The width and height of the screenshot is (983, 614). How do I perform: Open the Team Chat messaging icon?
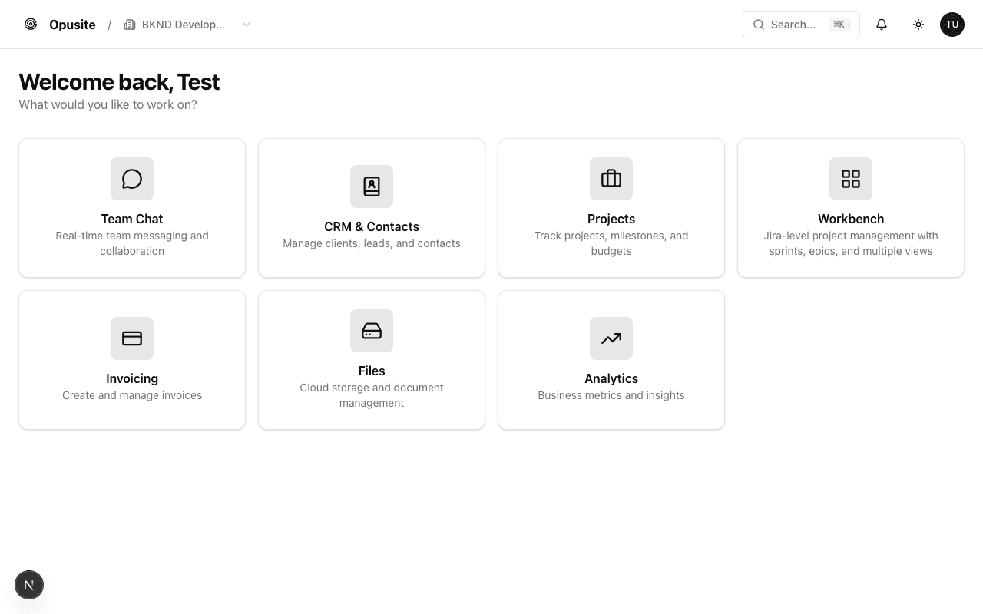click(132, 179)
